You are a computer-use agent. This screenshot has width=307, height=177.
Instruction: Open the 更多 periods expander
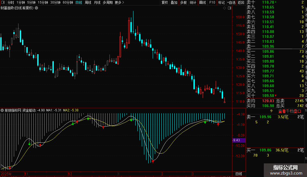119,2
